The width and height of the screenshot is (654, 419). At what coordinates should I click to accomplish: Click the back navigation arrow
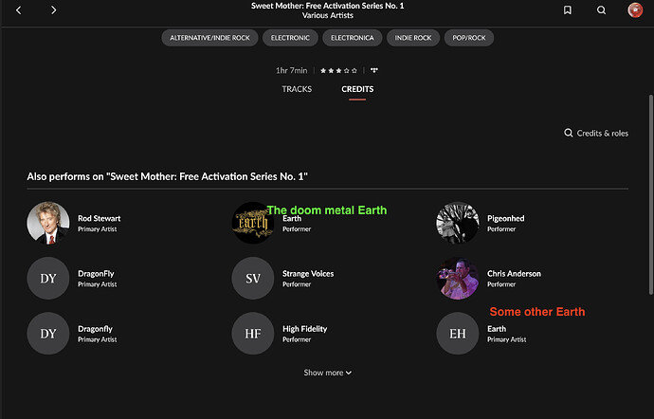pos(20,10)
